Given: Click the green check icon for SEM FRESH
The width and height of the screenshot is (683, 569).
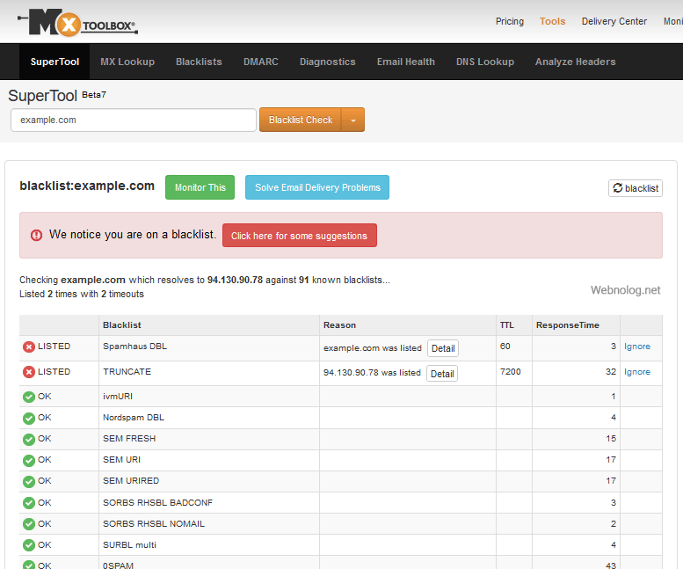Looking at the screenshot, I should click(29, 439).
